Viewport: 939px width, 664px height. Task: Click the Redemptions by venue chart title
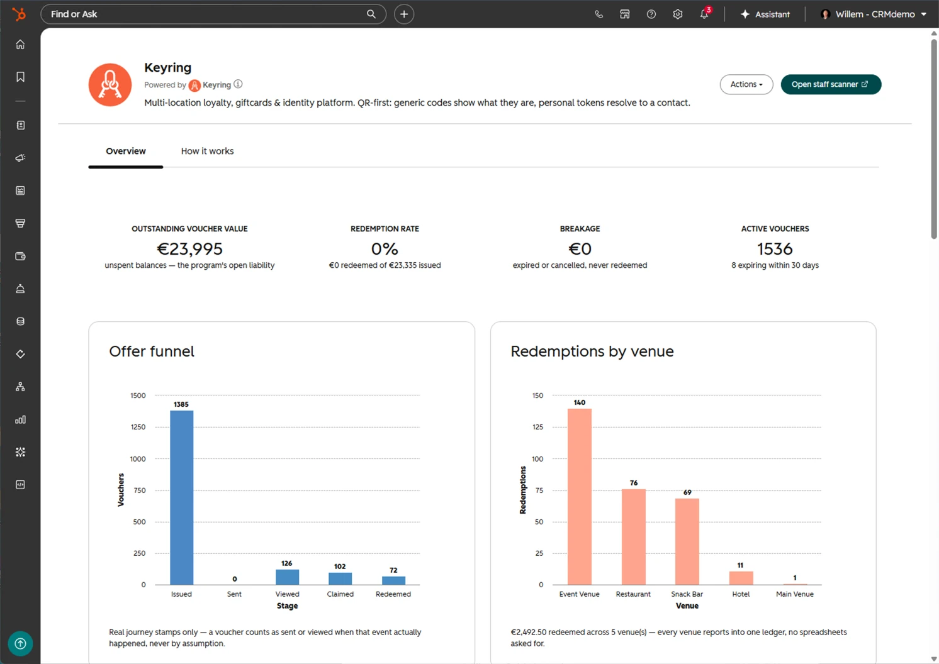click(592, 351)
